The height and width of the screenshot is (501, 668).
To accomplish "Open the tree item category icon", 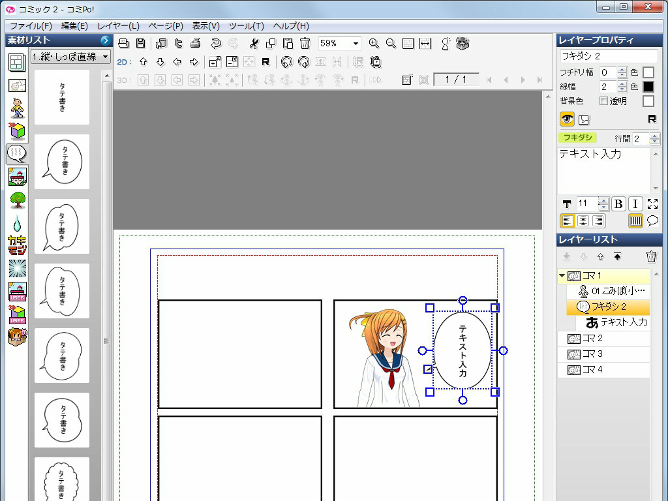I will [17, 200].
